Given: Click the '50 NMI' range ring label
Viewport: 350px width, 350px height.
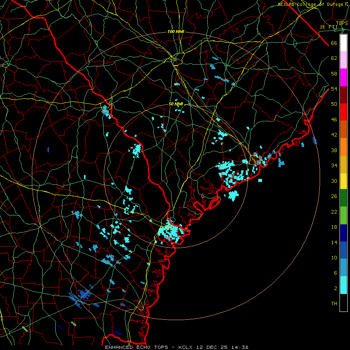Looking at the screenshot, I should 176,104.
